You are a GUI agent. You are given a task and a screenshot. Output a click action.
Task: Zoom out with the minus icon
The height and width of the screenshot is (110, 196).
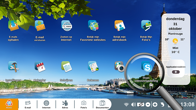coord(148,105)
